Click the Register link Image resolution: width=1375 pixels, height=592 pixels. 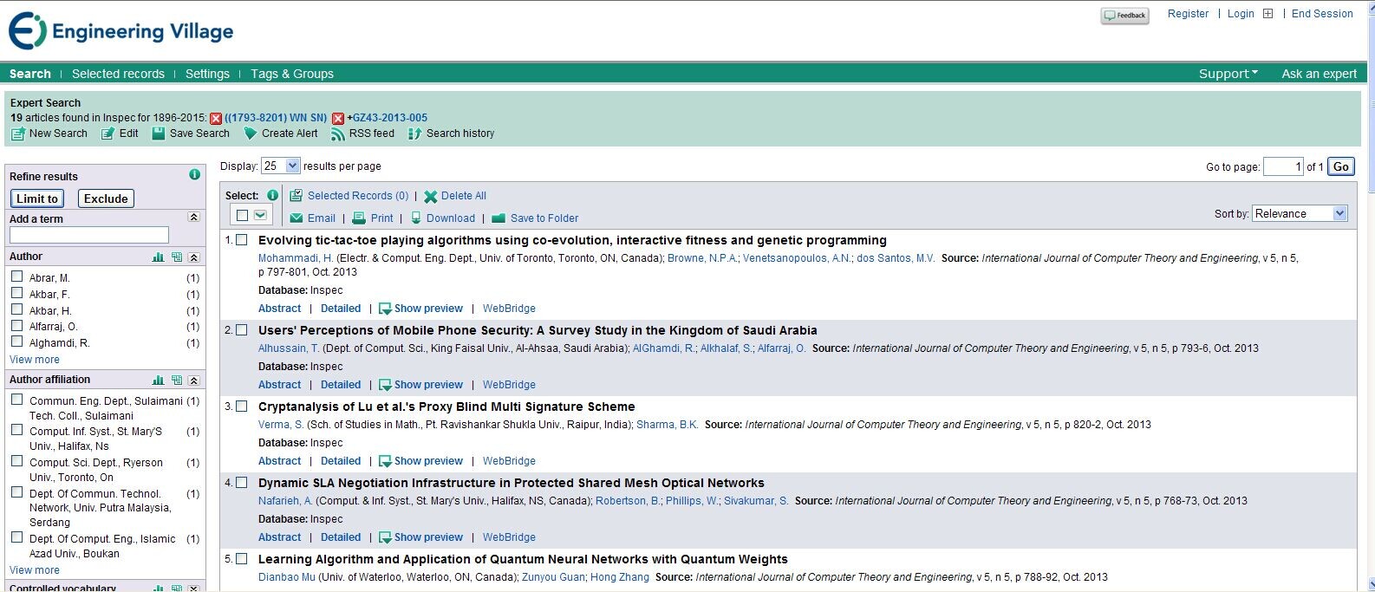(x=1188, y=14)
